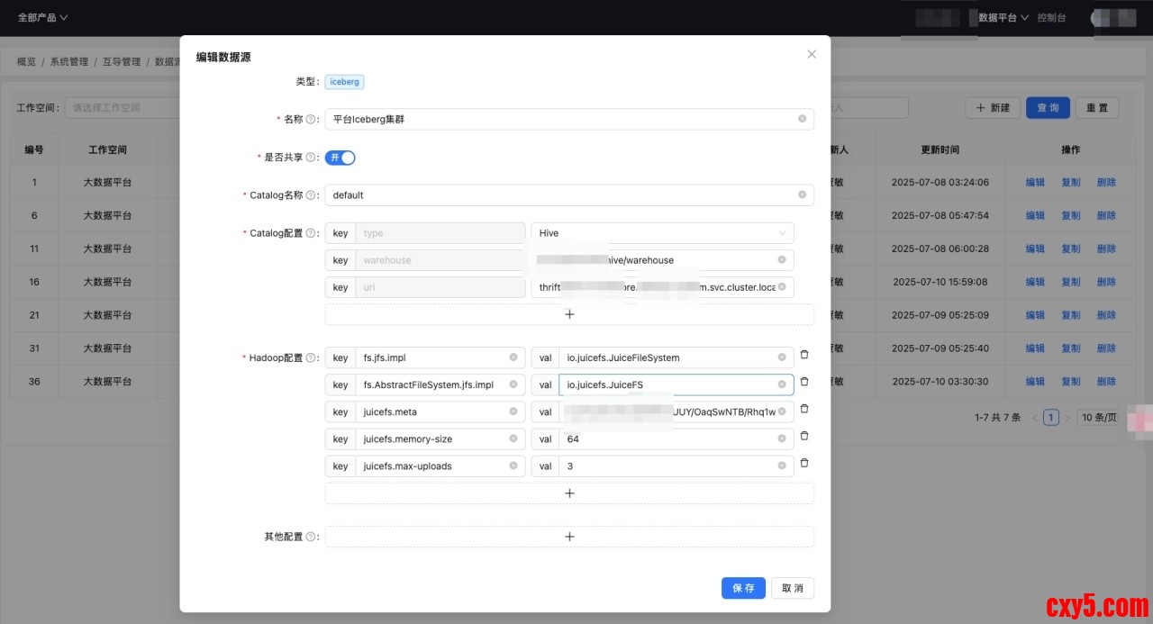Viewport: 1153px width, 624px height.
Task: Toggle the 是否共享 switch off
Action: (x=340, y=158)
